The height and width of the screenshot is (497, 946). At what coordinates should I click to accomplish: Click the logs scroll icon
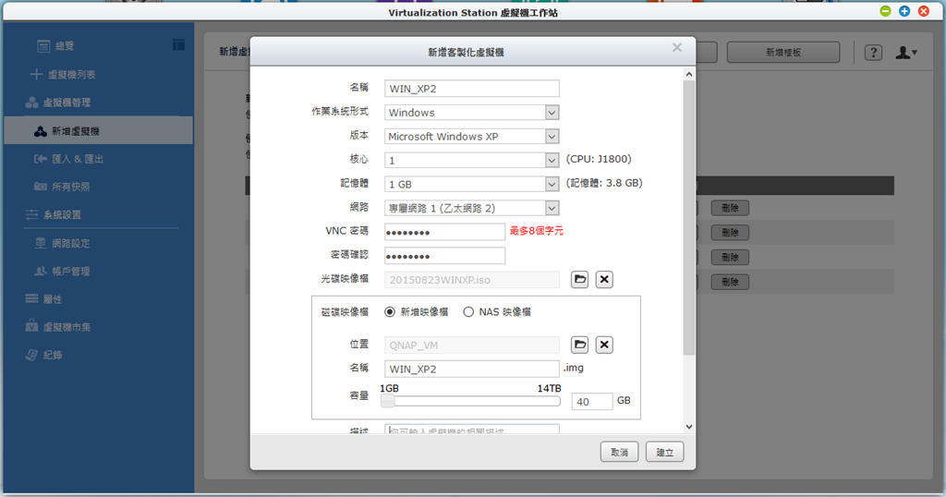coord(32,355)
